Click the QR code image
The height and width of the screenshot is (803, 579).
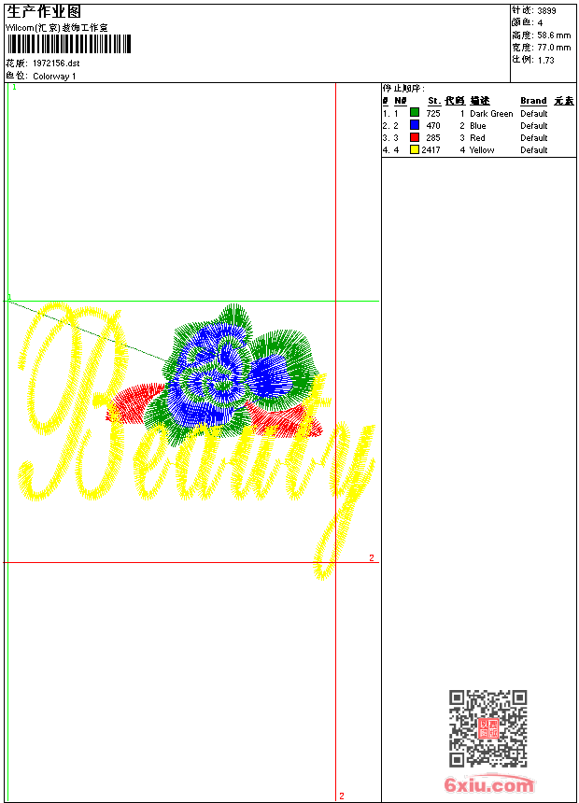click(x=488, y=728)
